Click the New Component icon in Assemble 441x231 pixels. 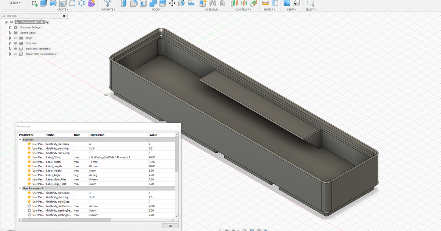[x=203, y=3]
